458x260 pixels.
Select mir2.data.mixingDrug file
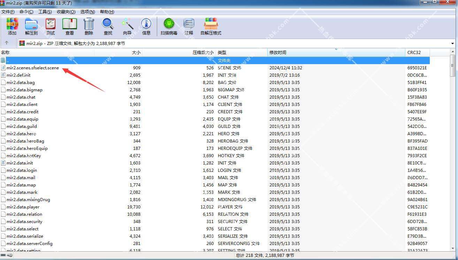[28, 199]
